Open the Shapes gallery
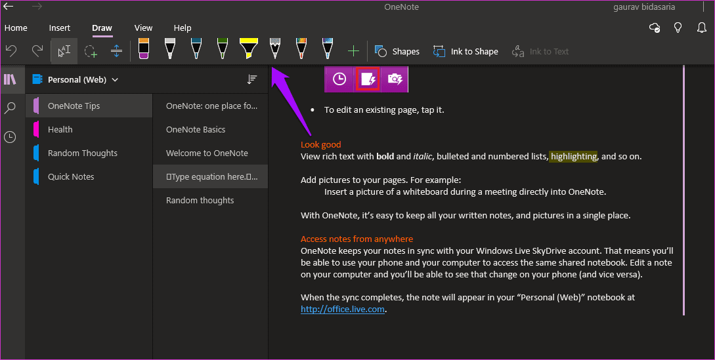715x360 pixels. click(397, 52)
